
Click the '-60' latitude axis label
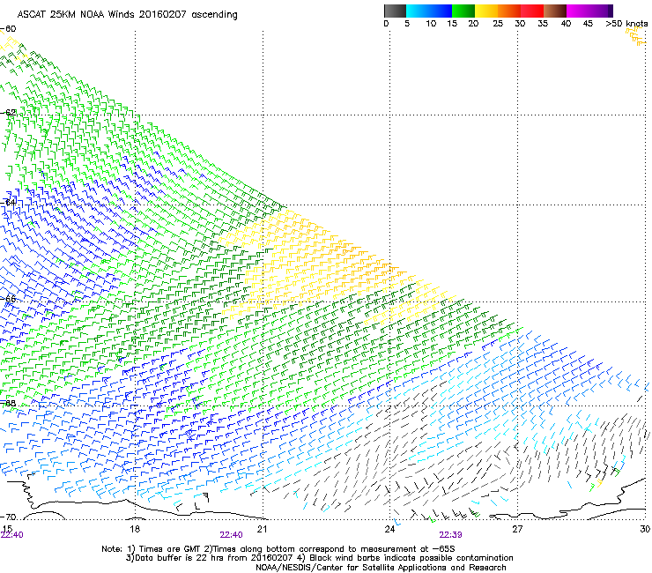click(8, 29)
